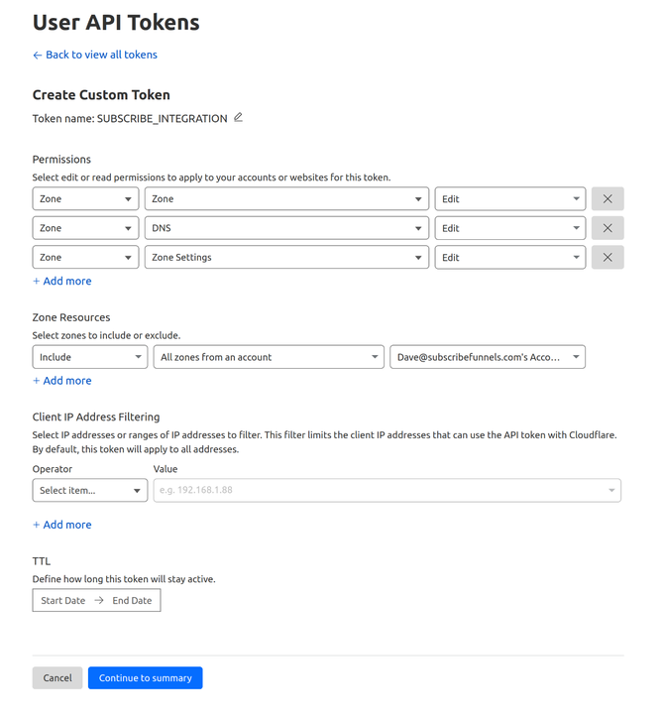The image size is (664, 714).
Task: Add more under Client IP Address Filtering
Action: coord(61,525)
